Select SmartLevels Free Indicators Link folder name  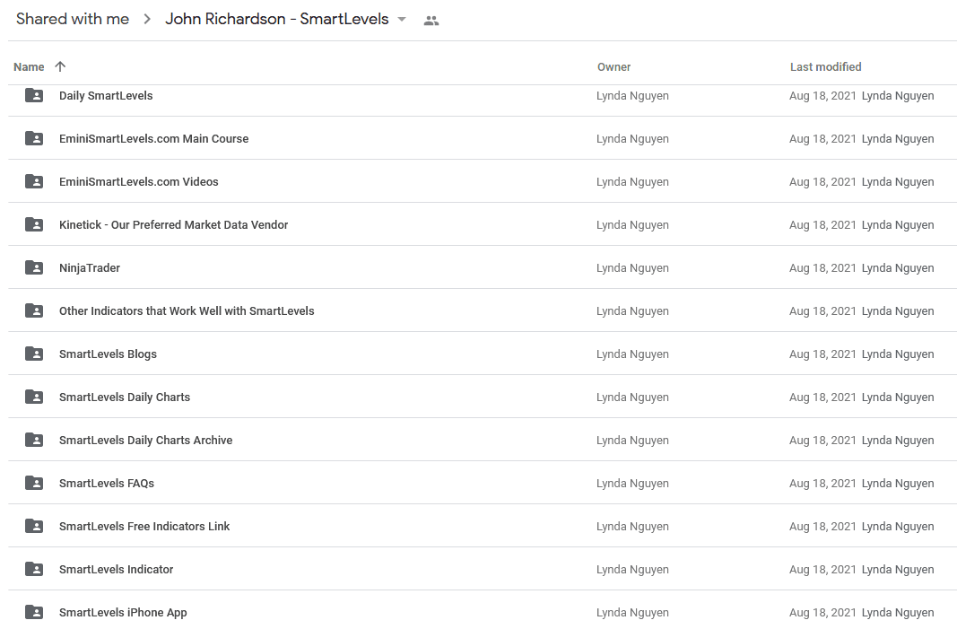coord(144,527)
